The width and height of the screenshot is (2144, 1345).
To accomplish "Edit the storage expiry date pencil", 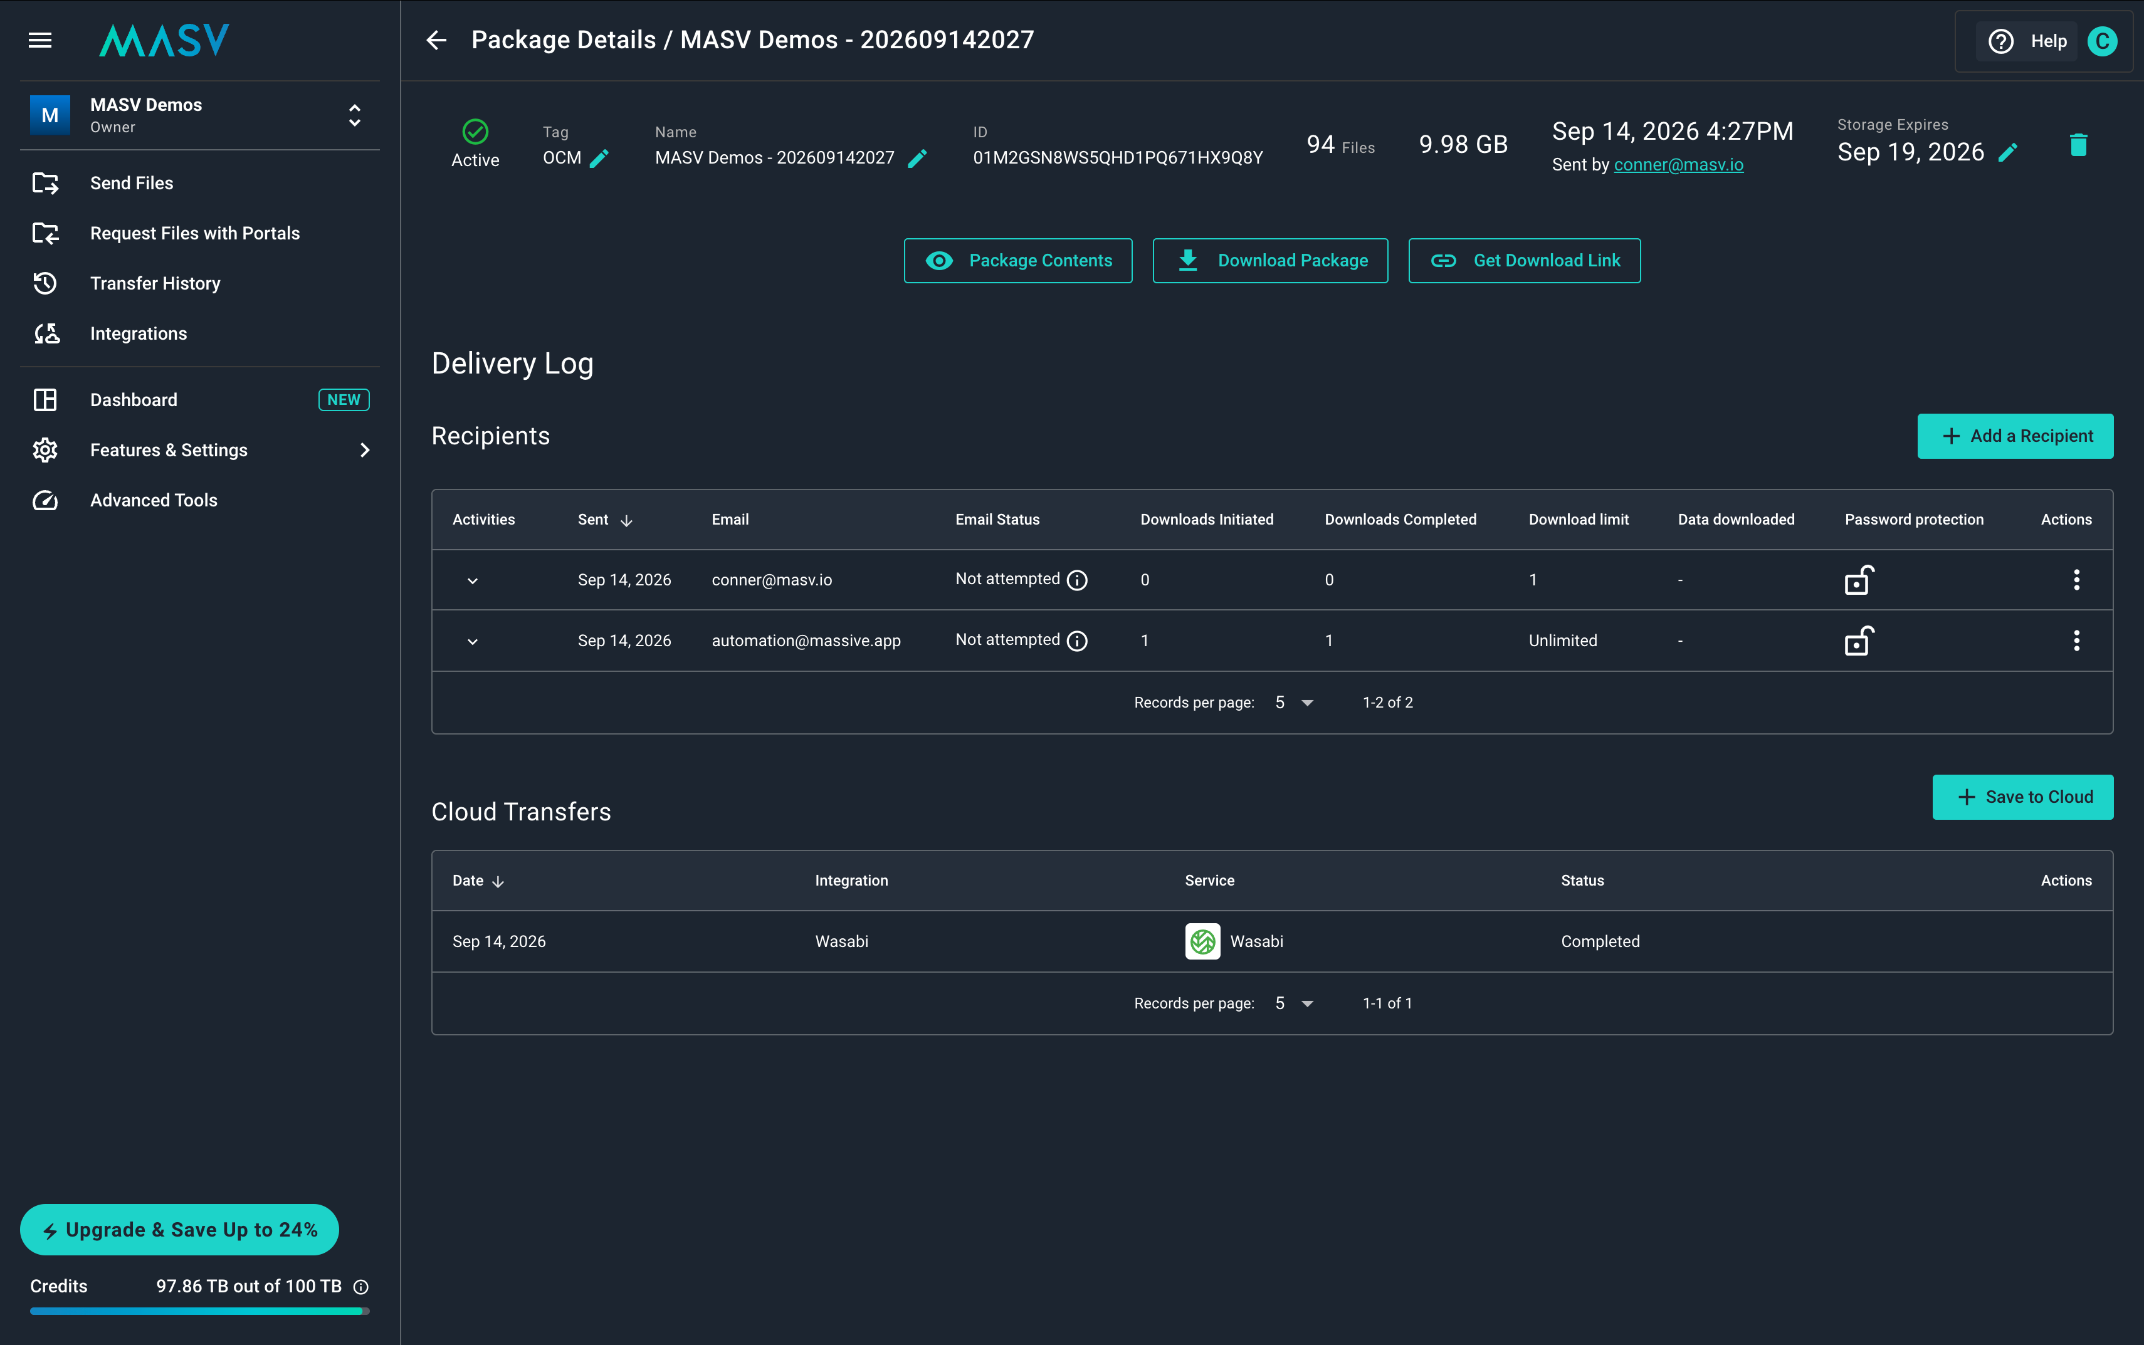I will click(2008, 152).
